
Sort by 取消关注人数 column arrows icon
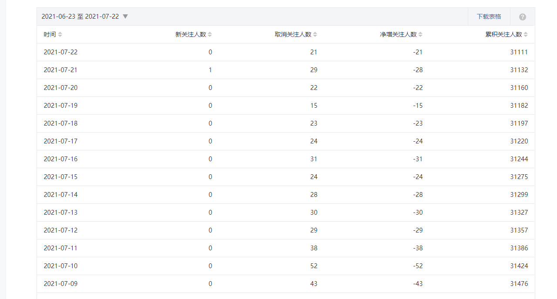tap(315, 34)
